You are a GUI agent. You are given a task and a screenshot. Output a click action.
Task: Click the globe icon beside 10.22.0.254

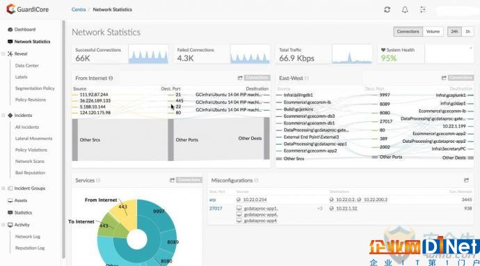click(x=239, y=199)
